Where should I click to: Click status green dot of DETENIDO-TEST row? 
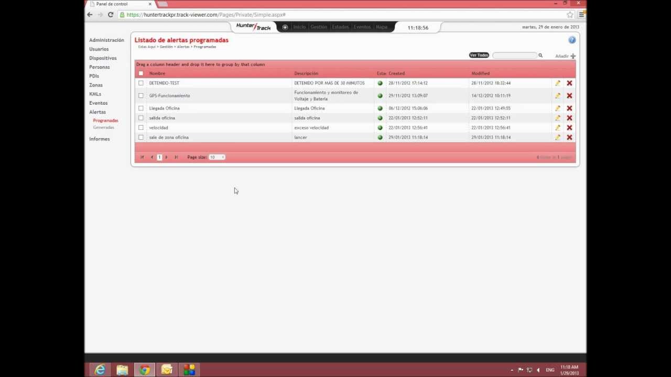[x=380, y=83]
